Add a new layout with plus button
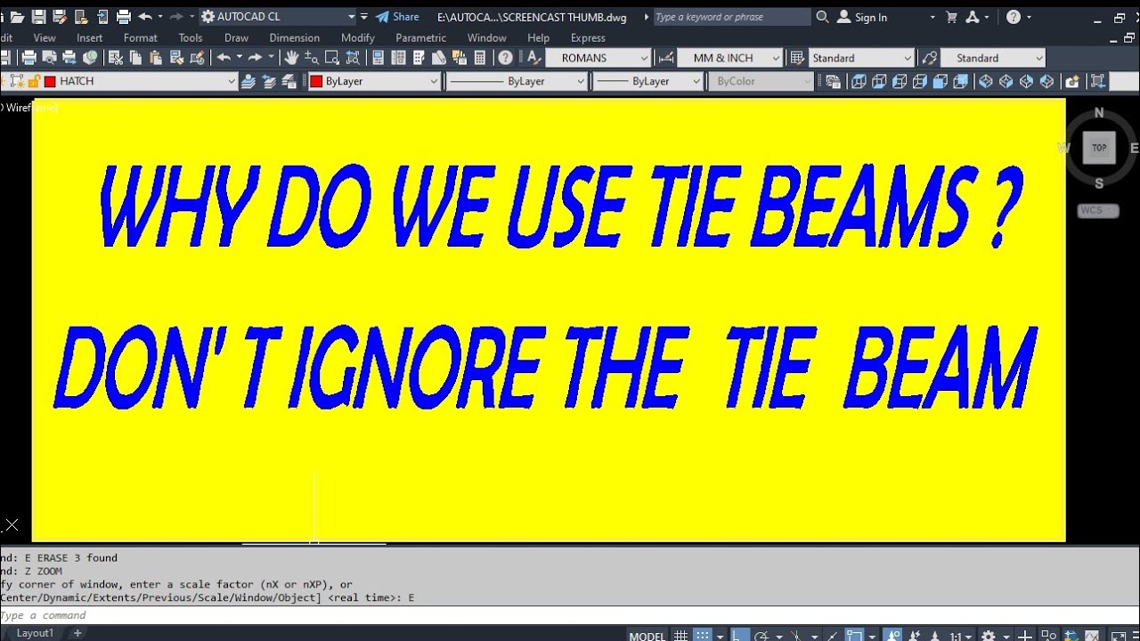The width and height of the screenshot is (1140, 641). pyautogui.click(x=77, y=633)
